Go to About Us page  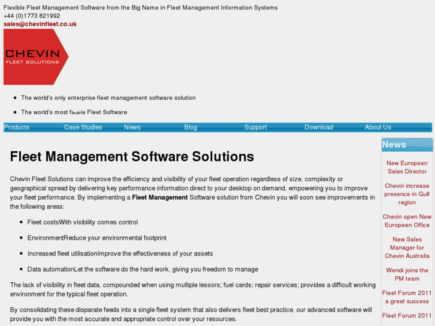pos(378,127)
